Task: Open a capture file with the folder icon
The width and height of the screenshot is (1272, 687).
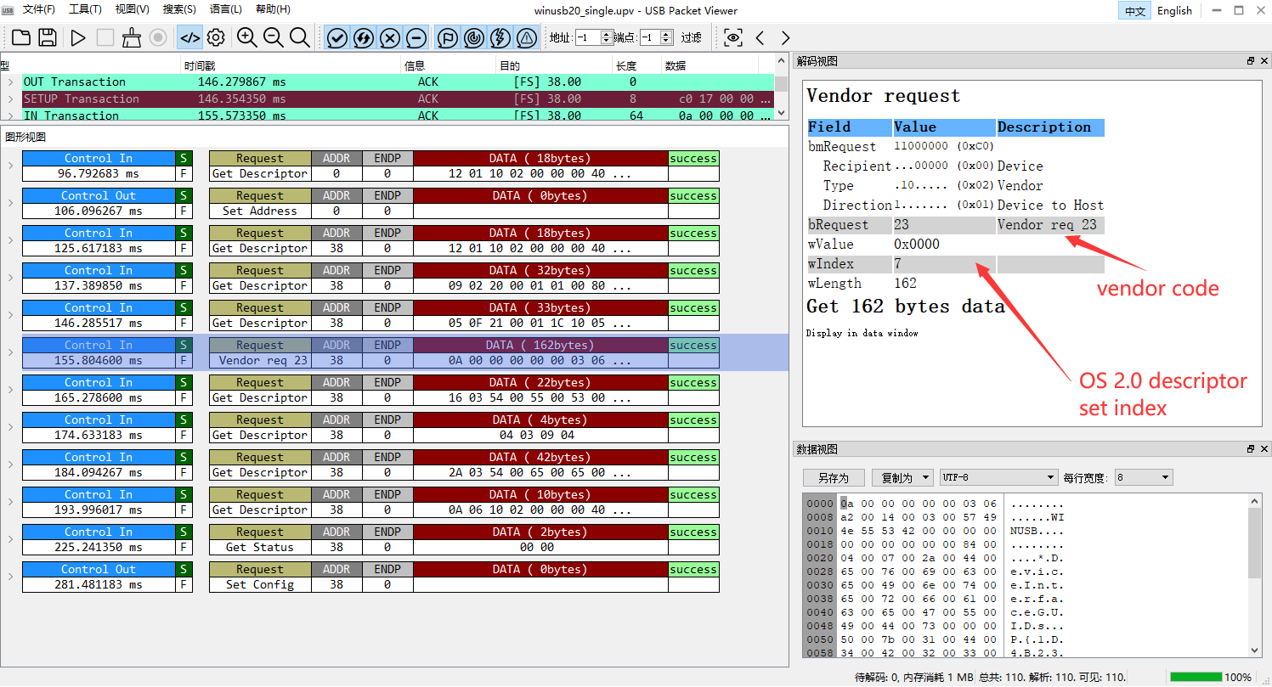Action: tap(20, 37)
